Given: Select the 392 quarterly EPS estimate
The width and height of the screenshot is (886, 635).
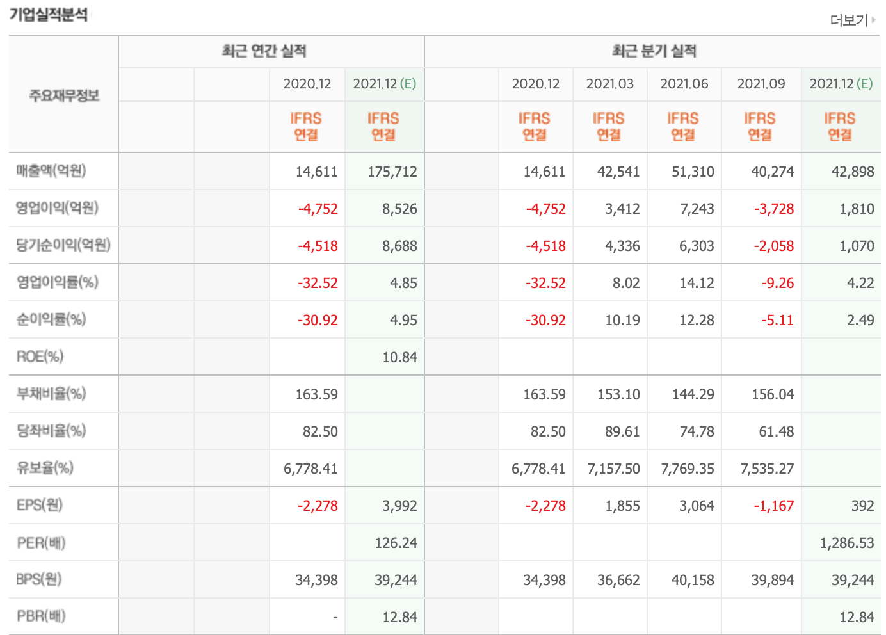Looking at the screenshot, I should click(862, 506).
